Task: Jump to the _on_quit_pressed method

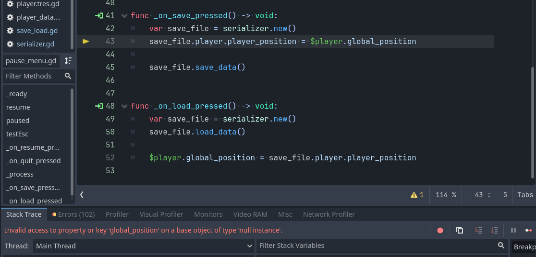Action: (x=34, y=161)
